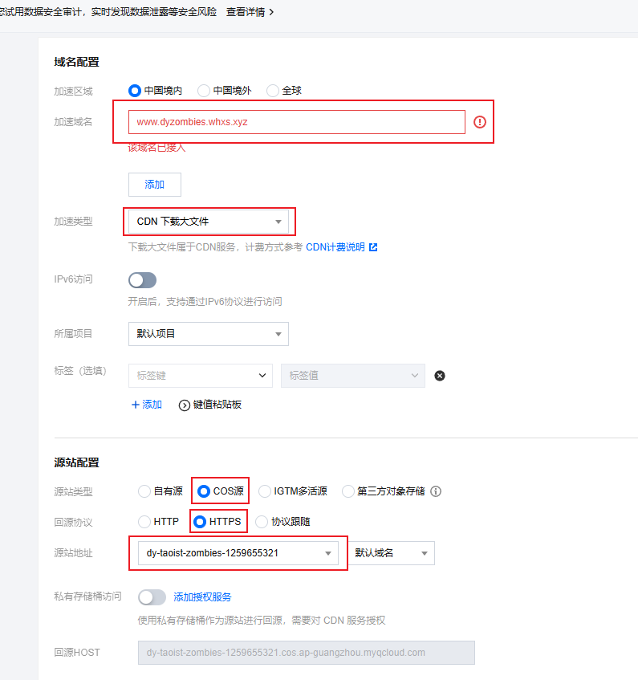The image size is (638, 680).
Task: Remove the tag row with X icon
Action: tap(440, 376)
